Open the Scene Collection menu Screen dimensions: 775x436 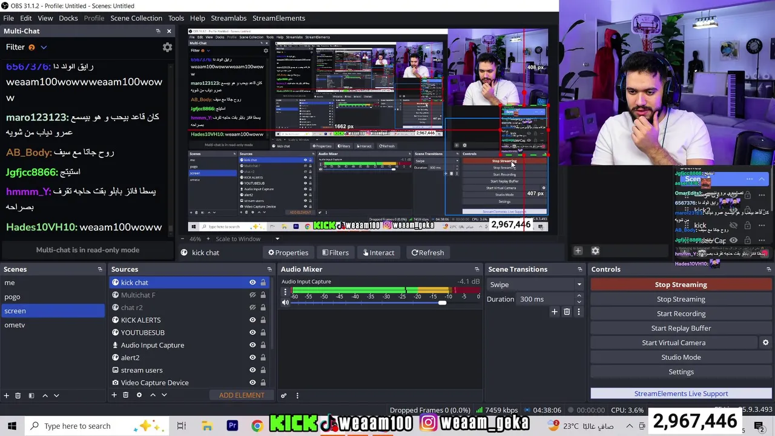coord(136,18)
